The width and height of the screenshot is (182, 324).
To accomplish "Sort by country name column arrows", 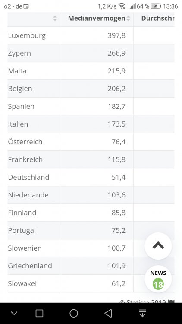I will pyautogui.click(x=55, y=18).
